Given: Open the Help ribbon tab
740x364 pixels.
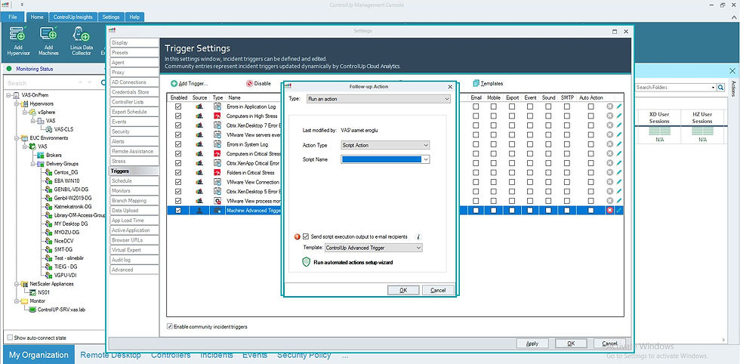Looking at the screenshot, I should click(x=134, y=17).
